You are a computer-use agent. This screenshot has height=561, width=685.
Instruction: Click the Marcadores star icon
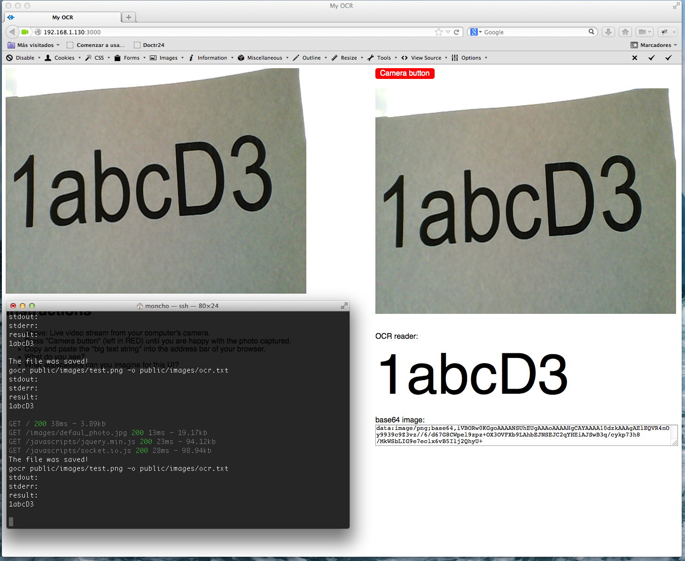(634, 45)
